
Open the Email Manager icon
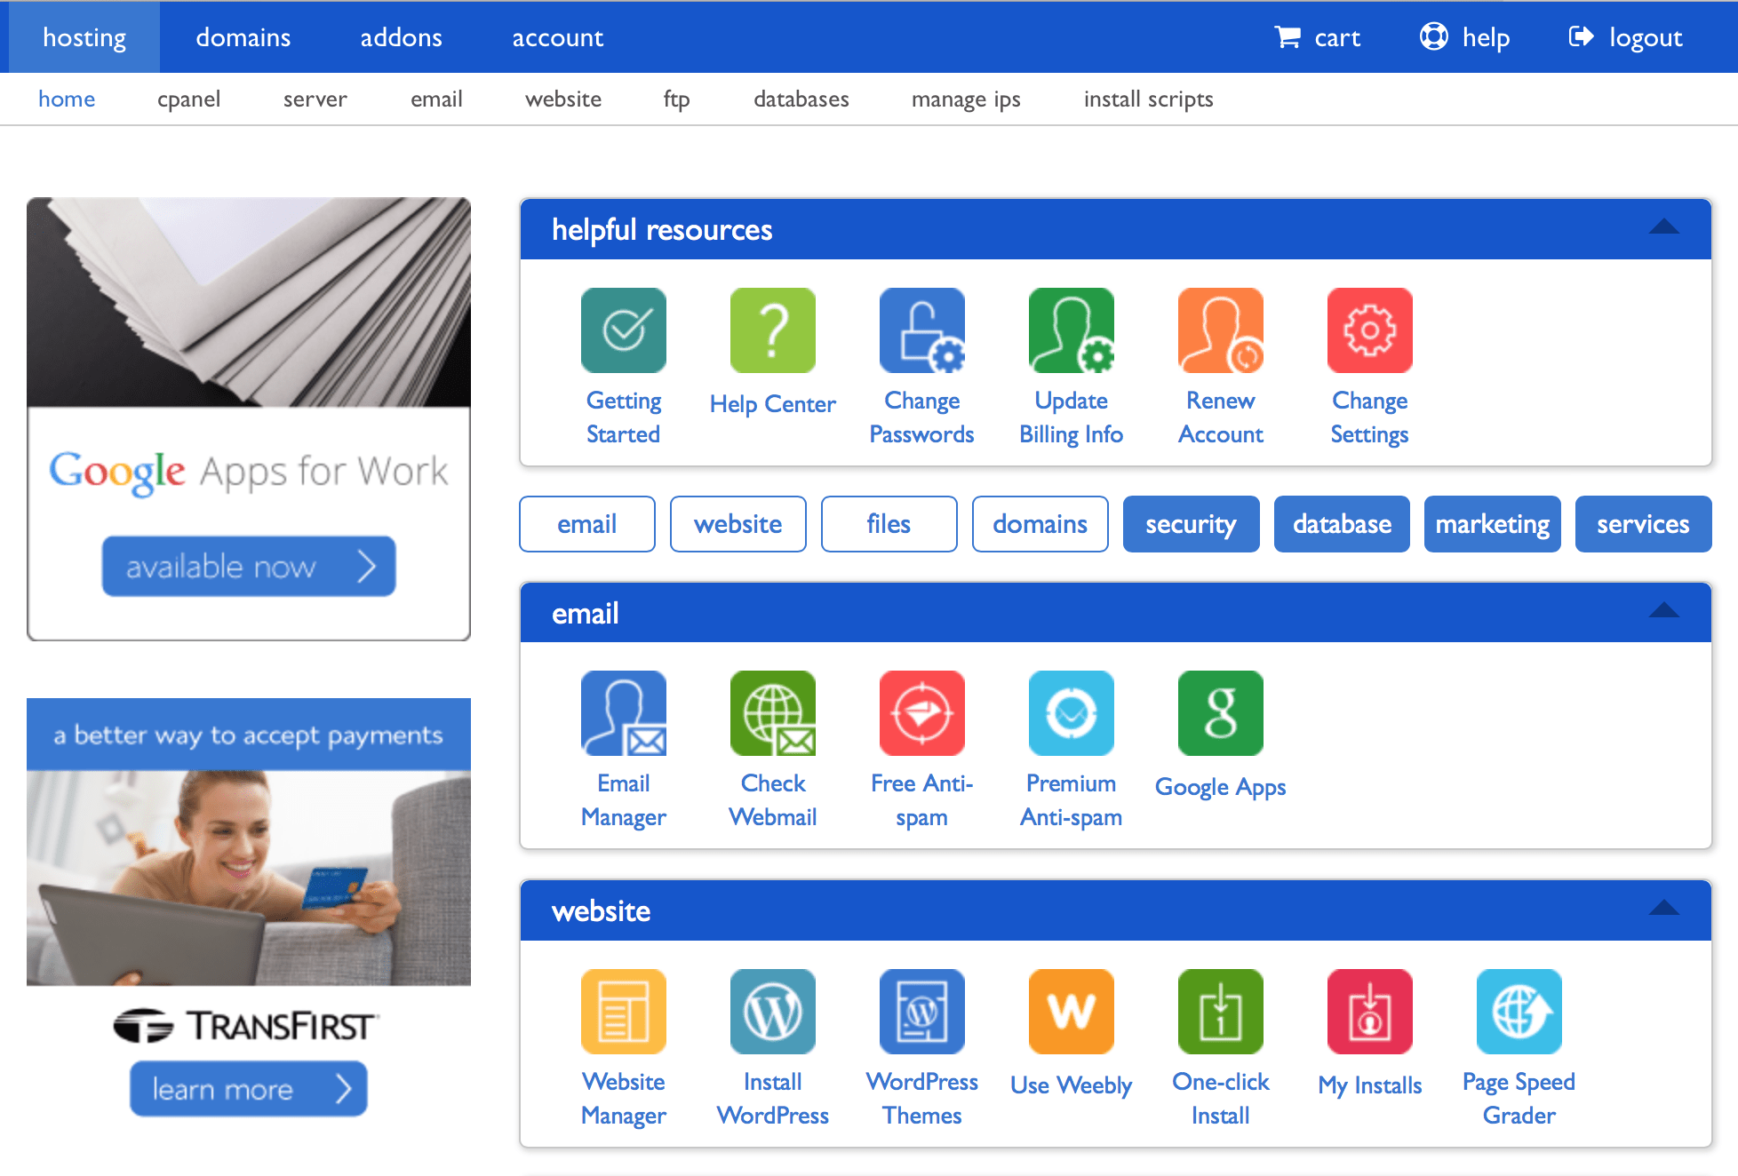tap(623, 713)
